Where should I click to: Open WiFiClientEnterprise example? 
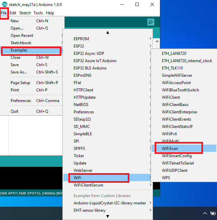184,112
